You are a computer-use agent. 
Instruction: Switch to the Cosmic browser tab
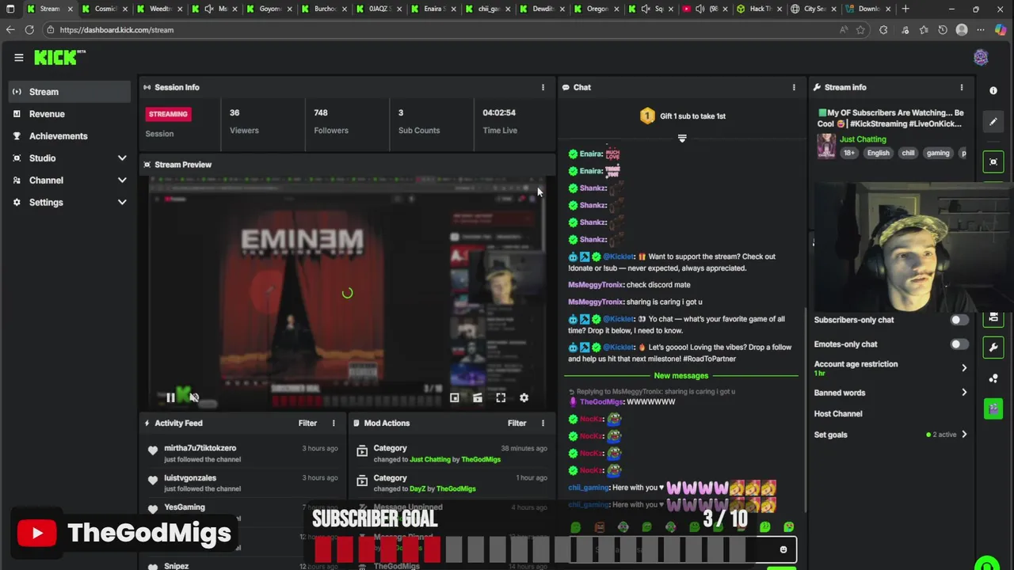click(105, 9)
